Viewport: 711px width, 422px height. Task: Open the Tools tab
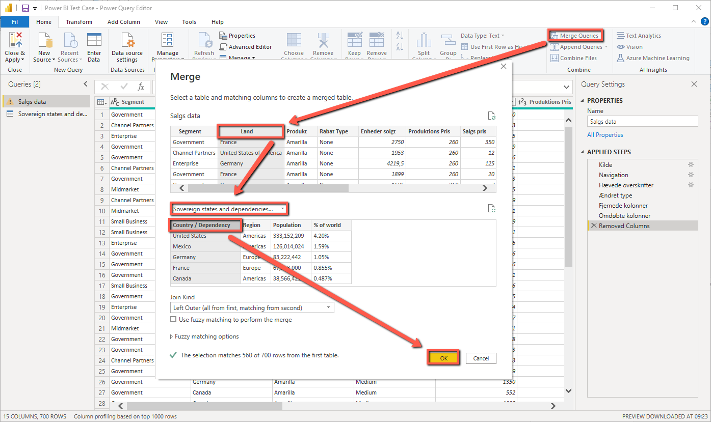tap(189, 22)
